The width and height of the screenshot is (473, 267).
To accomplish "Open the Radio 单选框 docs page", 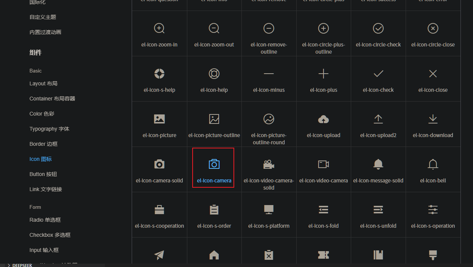I will click(45, 220).
